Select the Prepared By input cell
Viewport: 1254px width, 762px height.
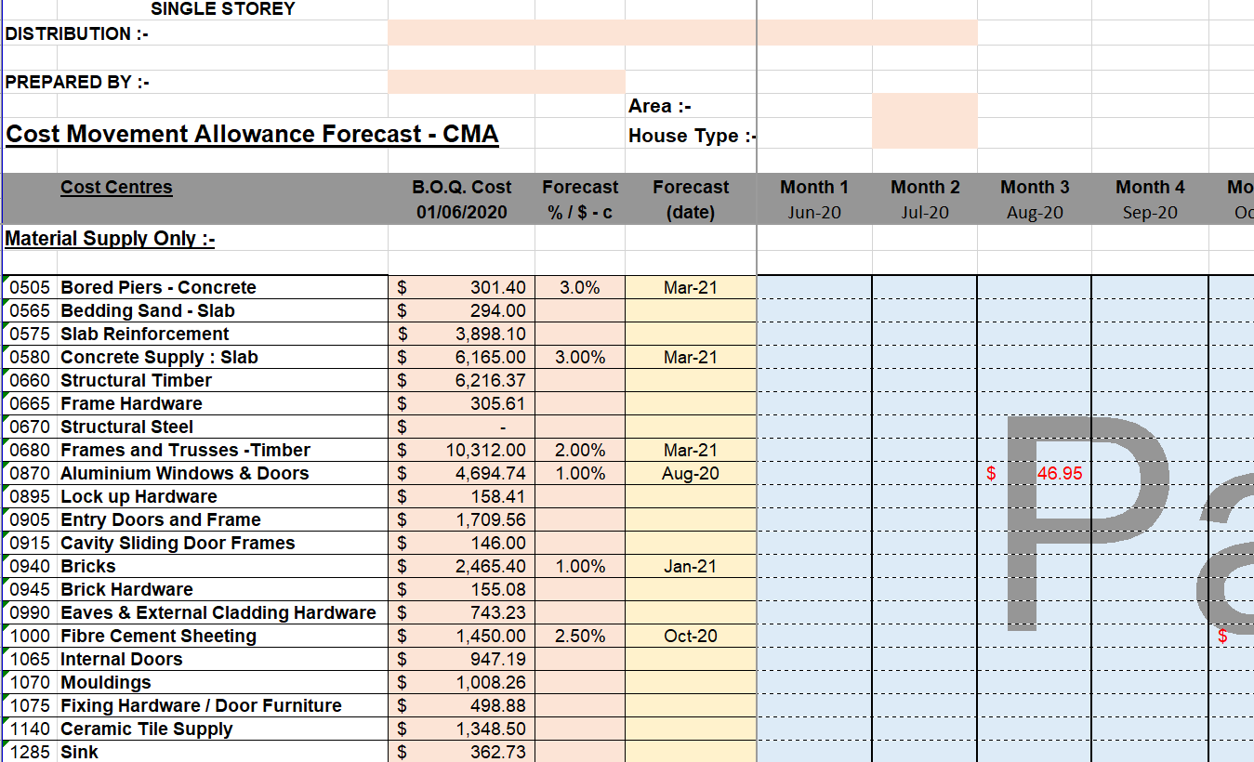pyautogui.click(x=507, y=82)
